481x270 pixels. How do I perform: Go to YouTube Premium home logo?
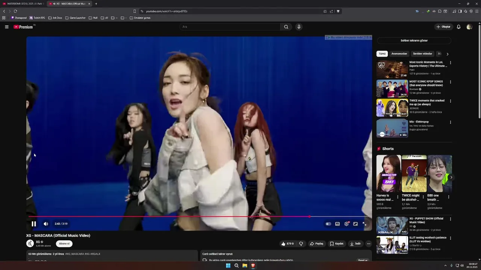(x=23, y=27)
